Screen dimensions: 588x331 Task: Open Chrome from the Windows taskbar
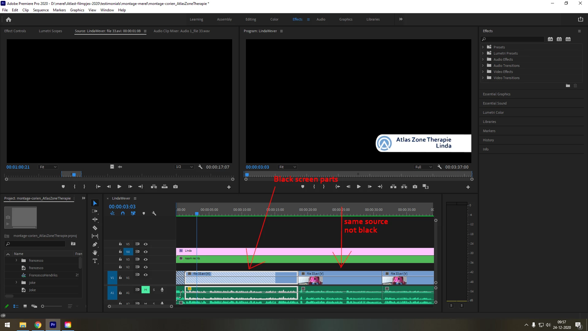38,325
